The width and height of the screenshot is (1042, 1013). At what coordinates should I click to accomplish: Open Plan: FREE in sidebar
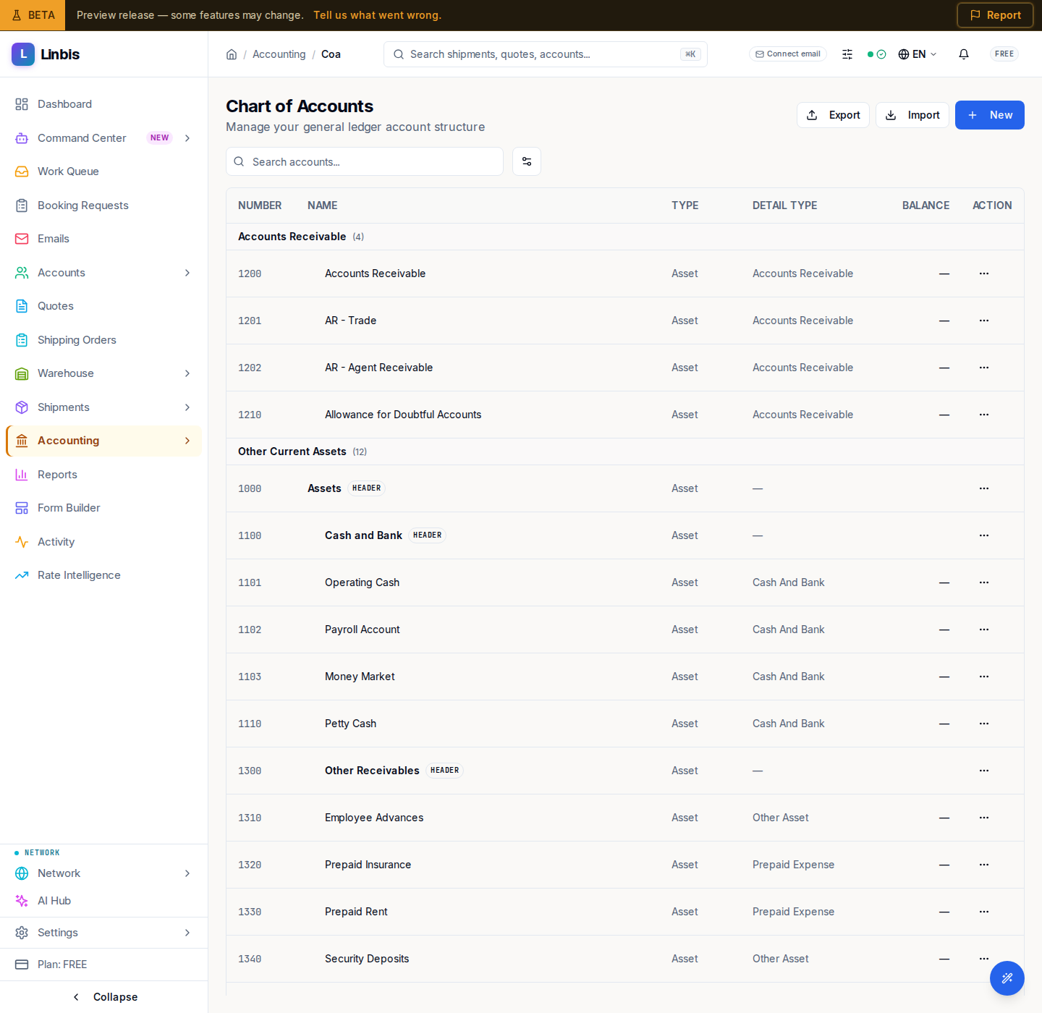click(x=103, y=965)
